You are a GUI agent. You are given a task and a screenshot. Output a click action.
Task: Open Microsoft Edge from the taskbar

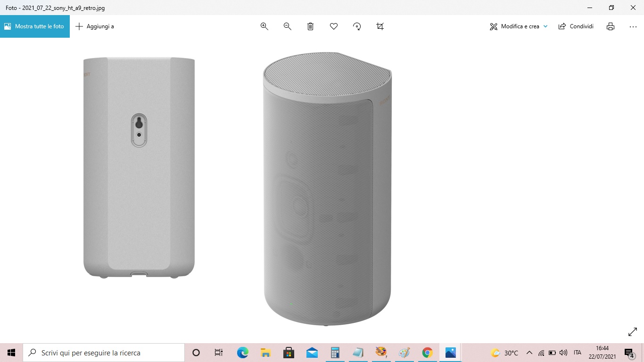click(242, 353)
